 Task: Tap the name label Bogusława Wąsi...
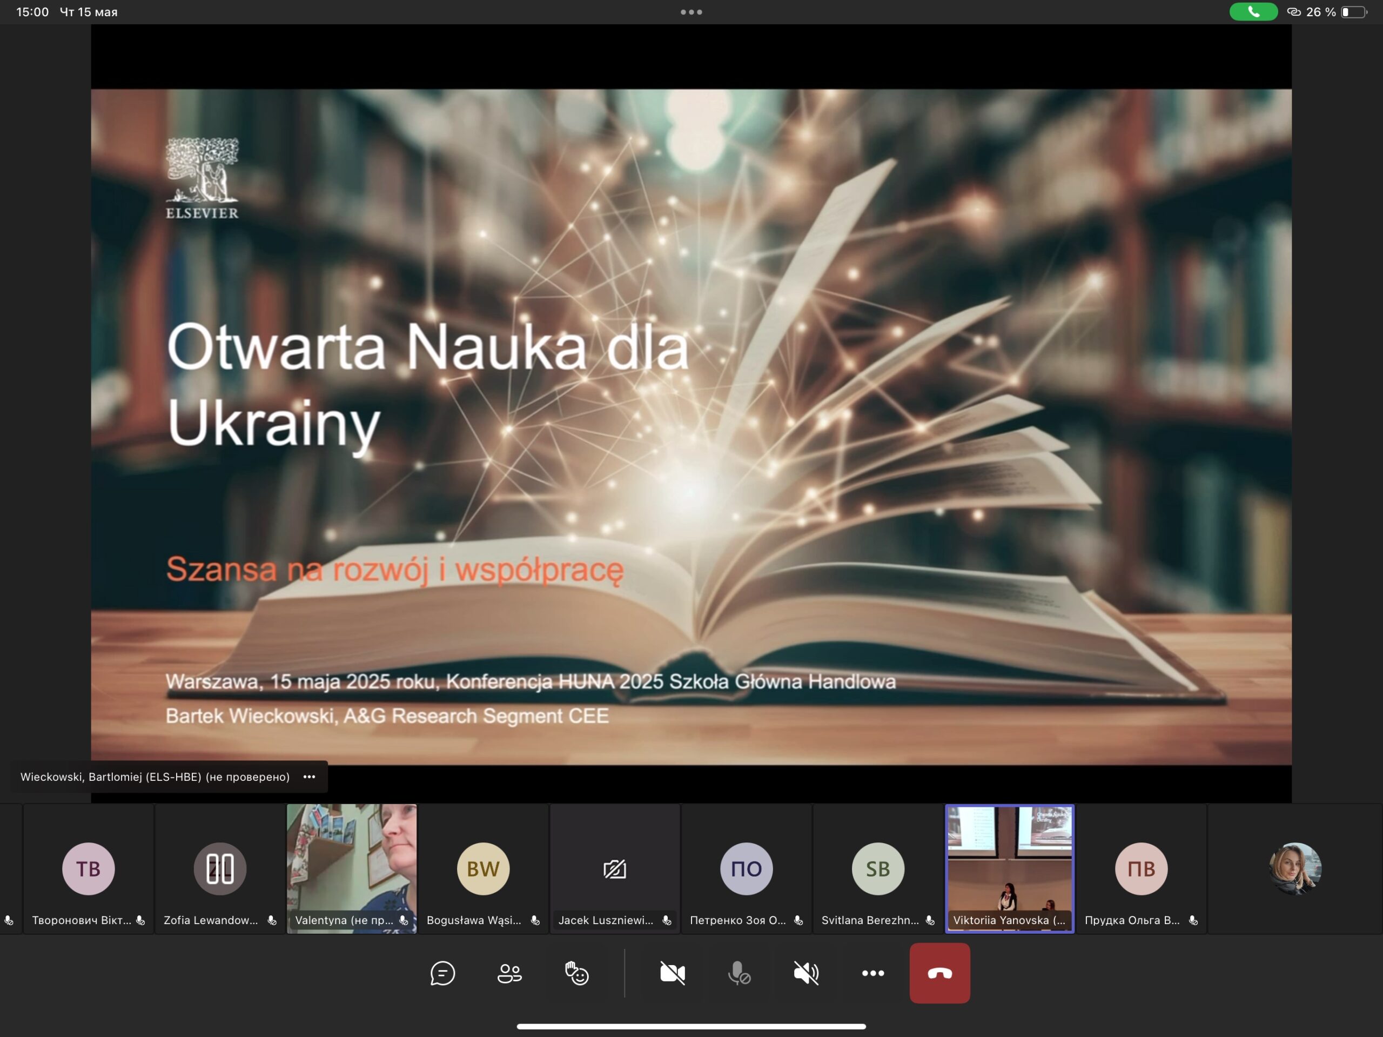[x=473, y=920]
